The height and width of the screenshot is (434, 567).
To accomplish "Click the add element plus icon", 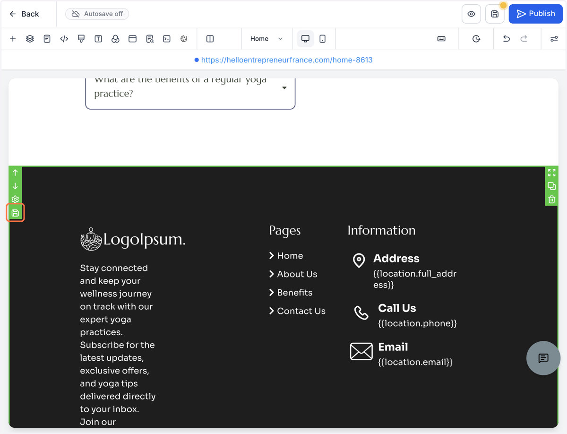I will [13, 39].
